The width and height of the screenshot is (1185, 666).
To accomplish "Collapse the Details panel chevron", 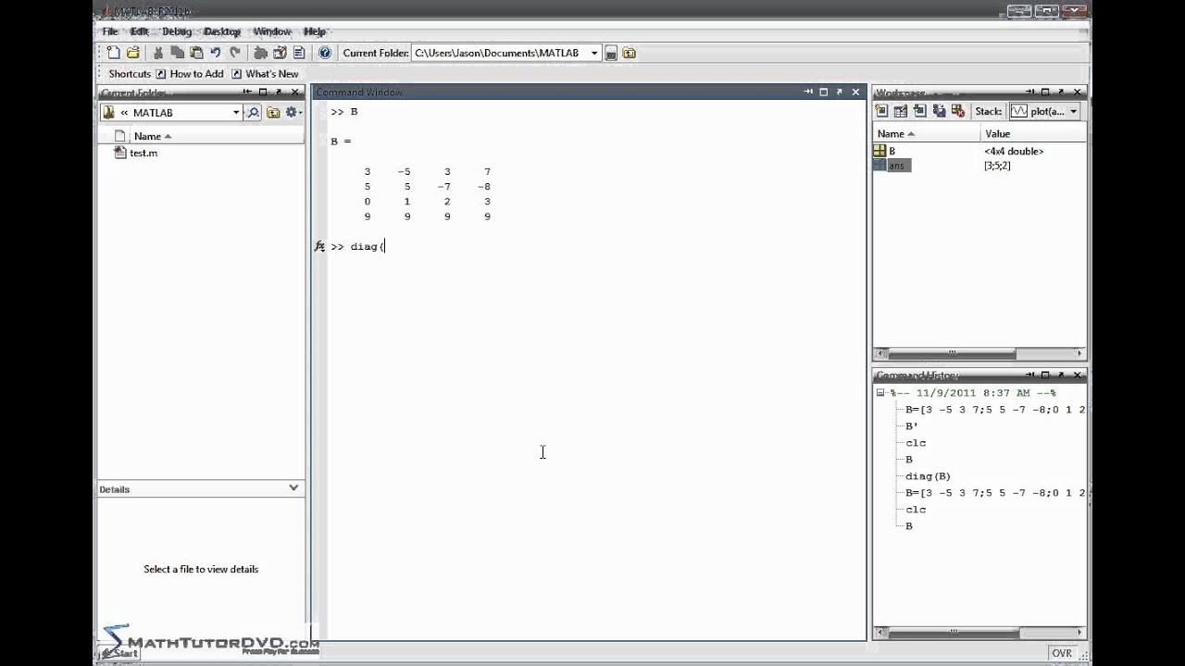I will click(x=293, y=488).
